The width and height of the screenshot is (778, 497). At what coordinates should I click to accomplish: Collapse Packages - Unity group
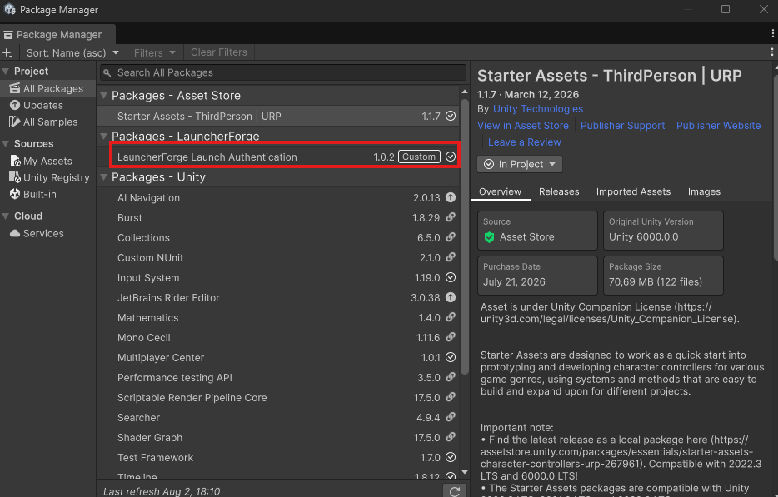click(x=103, y=177)
